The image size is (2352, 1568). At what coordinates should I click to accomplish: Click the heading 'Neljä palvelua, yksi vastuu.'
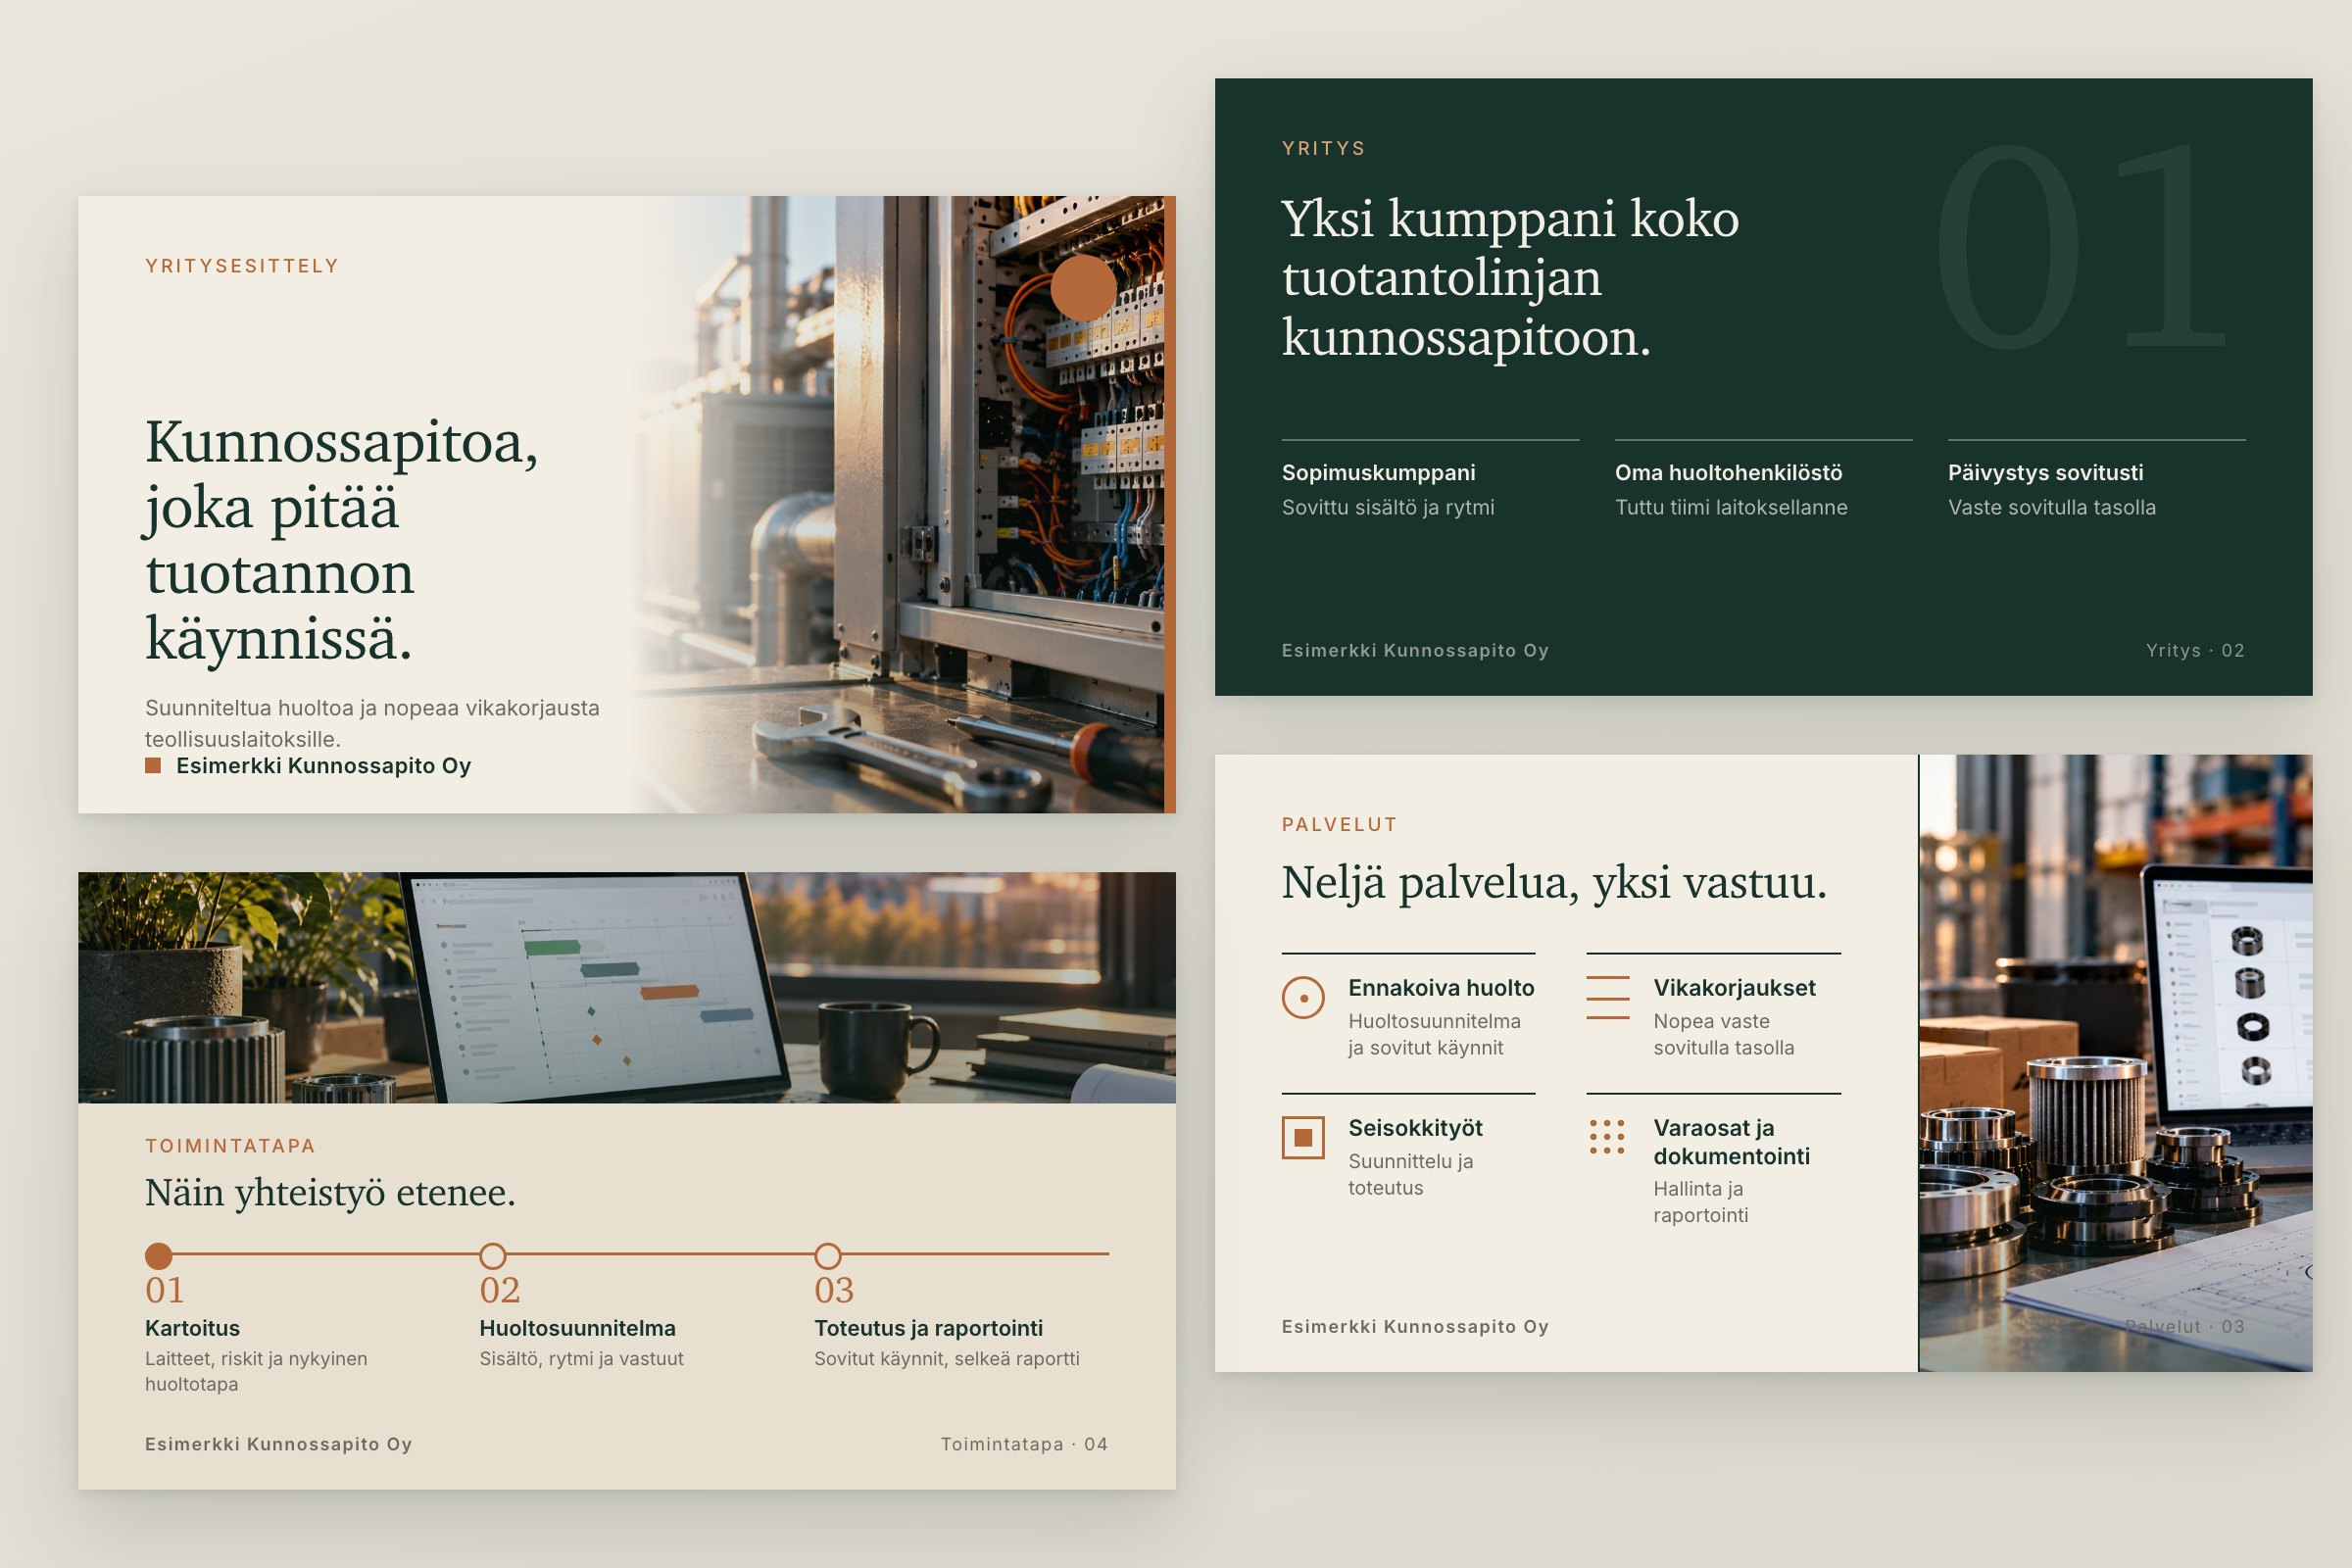pyautogui.click(x=1554, y=883)
